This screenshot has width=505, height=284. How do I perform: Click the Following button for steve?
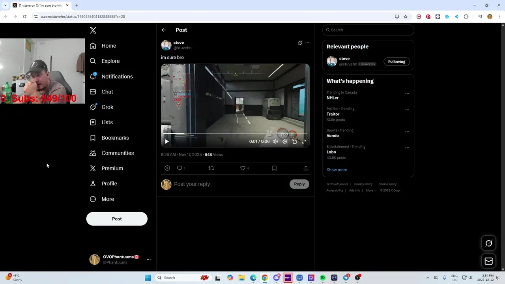[397, 62]
